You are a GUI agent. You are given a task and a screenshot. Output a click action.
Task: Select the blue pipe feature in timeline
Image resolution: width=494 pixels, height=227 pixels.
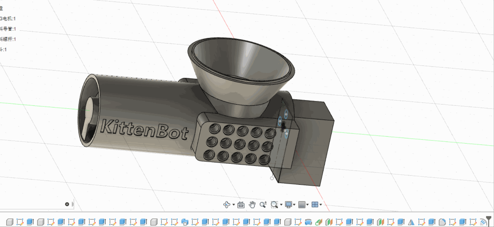click(x=308, y=222)
